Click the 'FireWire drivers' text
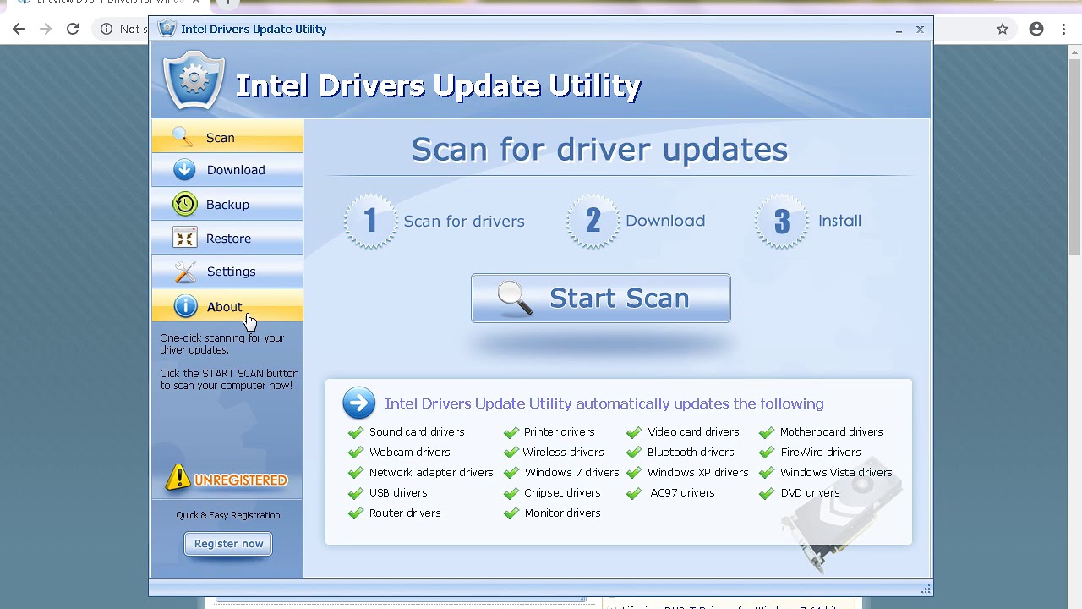Viewport: 1082px width, 609px height. point(820,453)
